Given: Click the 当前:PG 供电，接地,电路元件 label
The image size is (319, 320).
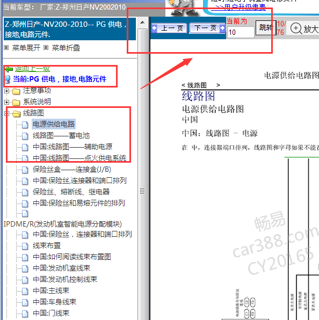Looking at the screenshot, I should coord(60,79).
